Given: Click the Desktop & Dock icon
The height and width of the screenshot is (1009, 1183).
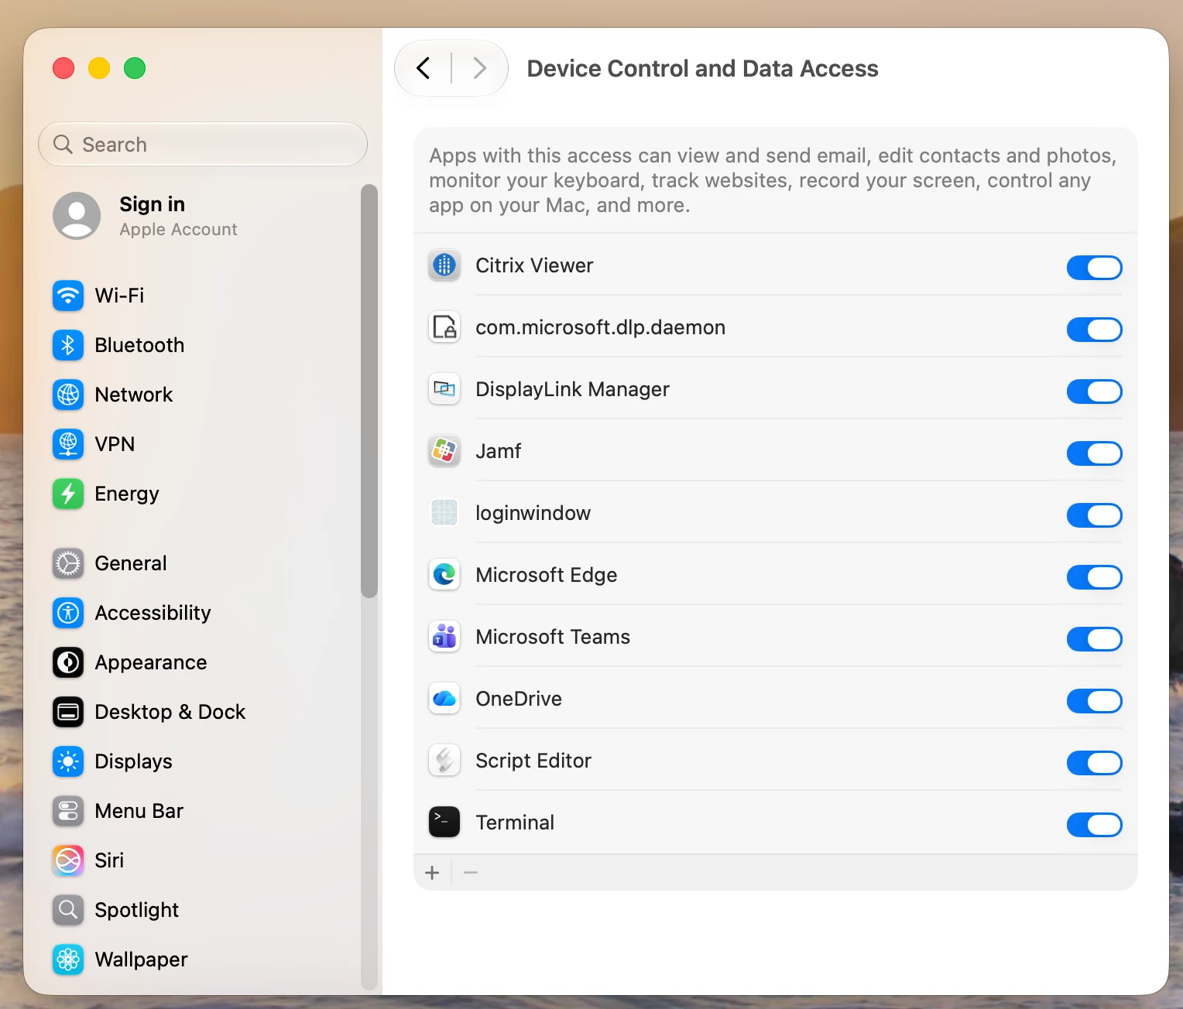Looking at the screenshot, I should 68,712.
